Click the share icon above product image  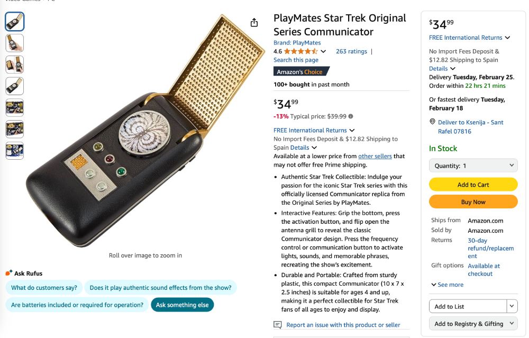(254, 22)
